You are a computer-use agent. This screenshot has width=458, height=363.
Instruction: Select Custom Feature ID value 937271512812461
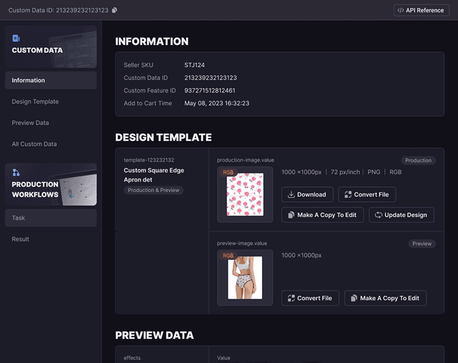(210, 90)
